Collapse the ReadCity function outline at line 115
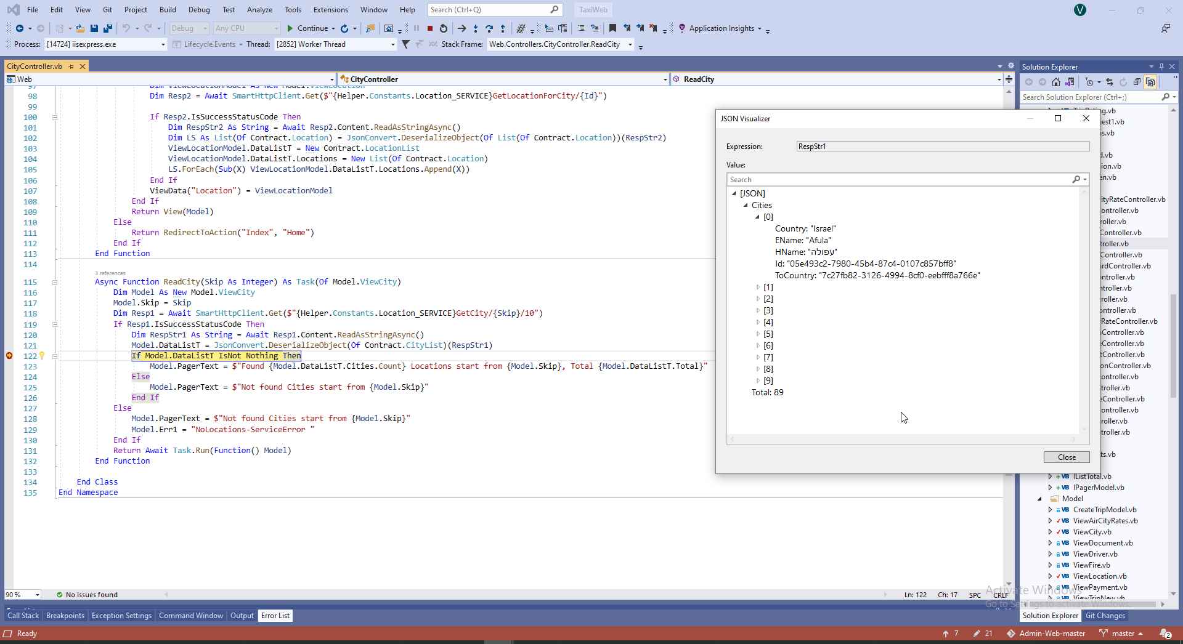This screenshot has width=1183, height=644. click(55, 283)
